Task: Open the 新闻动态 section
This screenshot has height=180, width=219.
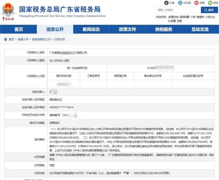Action: tap(91, 29)
